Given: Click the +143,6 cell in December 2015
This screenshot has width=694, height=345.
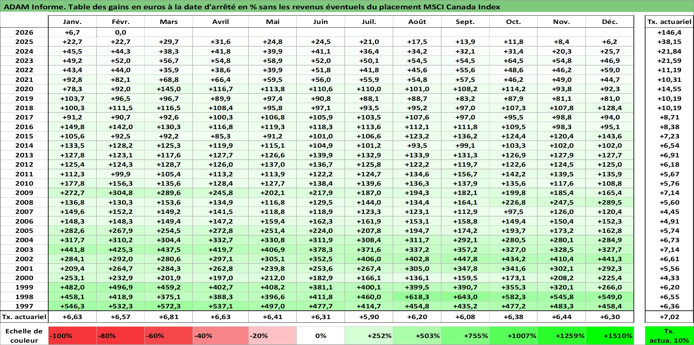Looking at the screenshot, I should [610, 136].
